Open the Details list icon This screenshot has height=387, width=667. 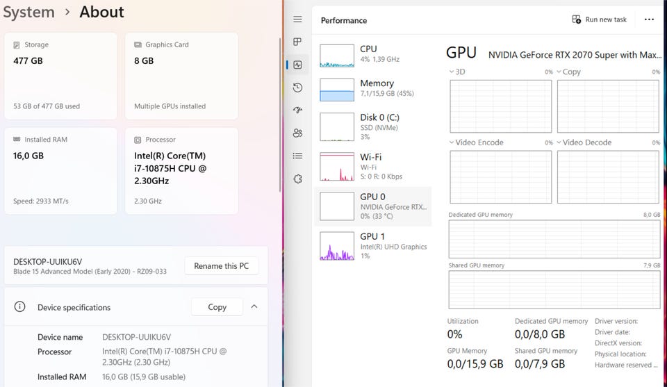pos(297,156)
